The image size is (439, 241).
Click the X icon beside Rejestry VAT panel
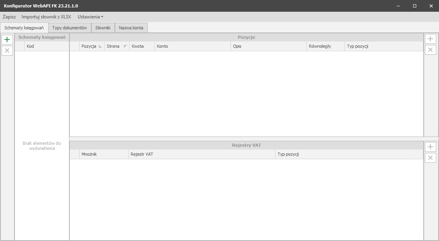coord(430,158)
